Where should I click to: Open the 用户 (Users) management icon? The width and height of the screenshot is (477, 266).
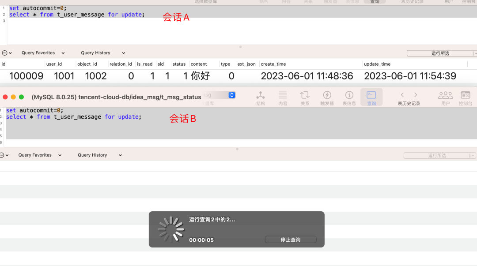point(445,97)
